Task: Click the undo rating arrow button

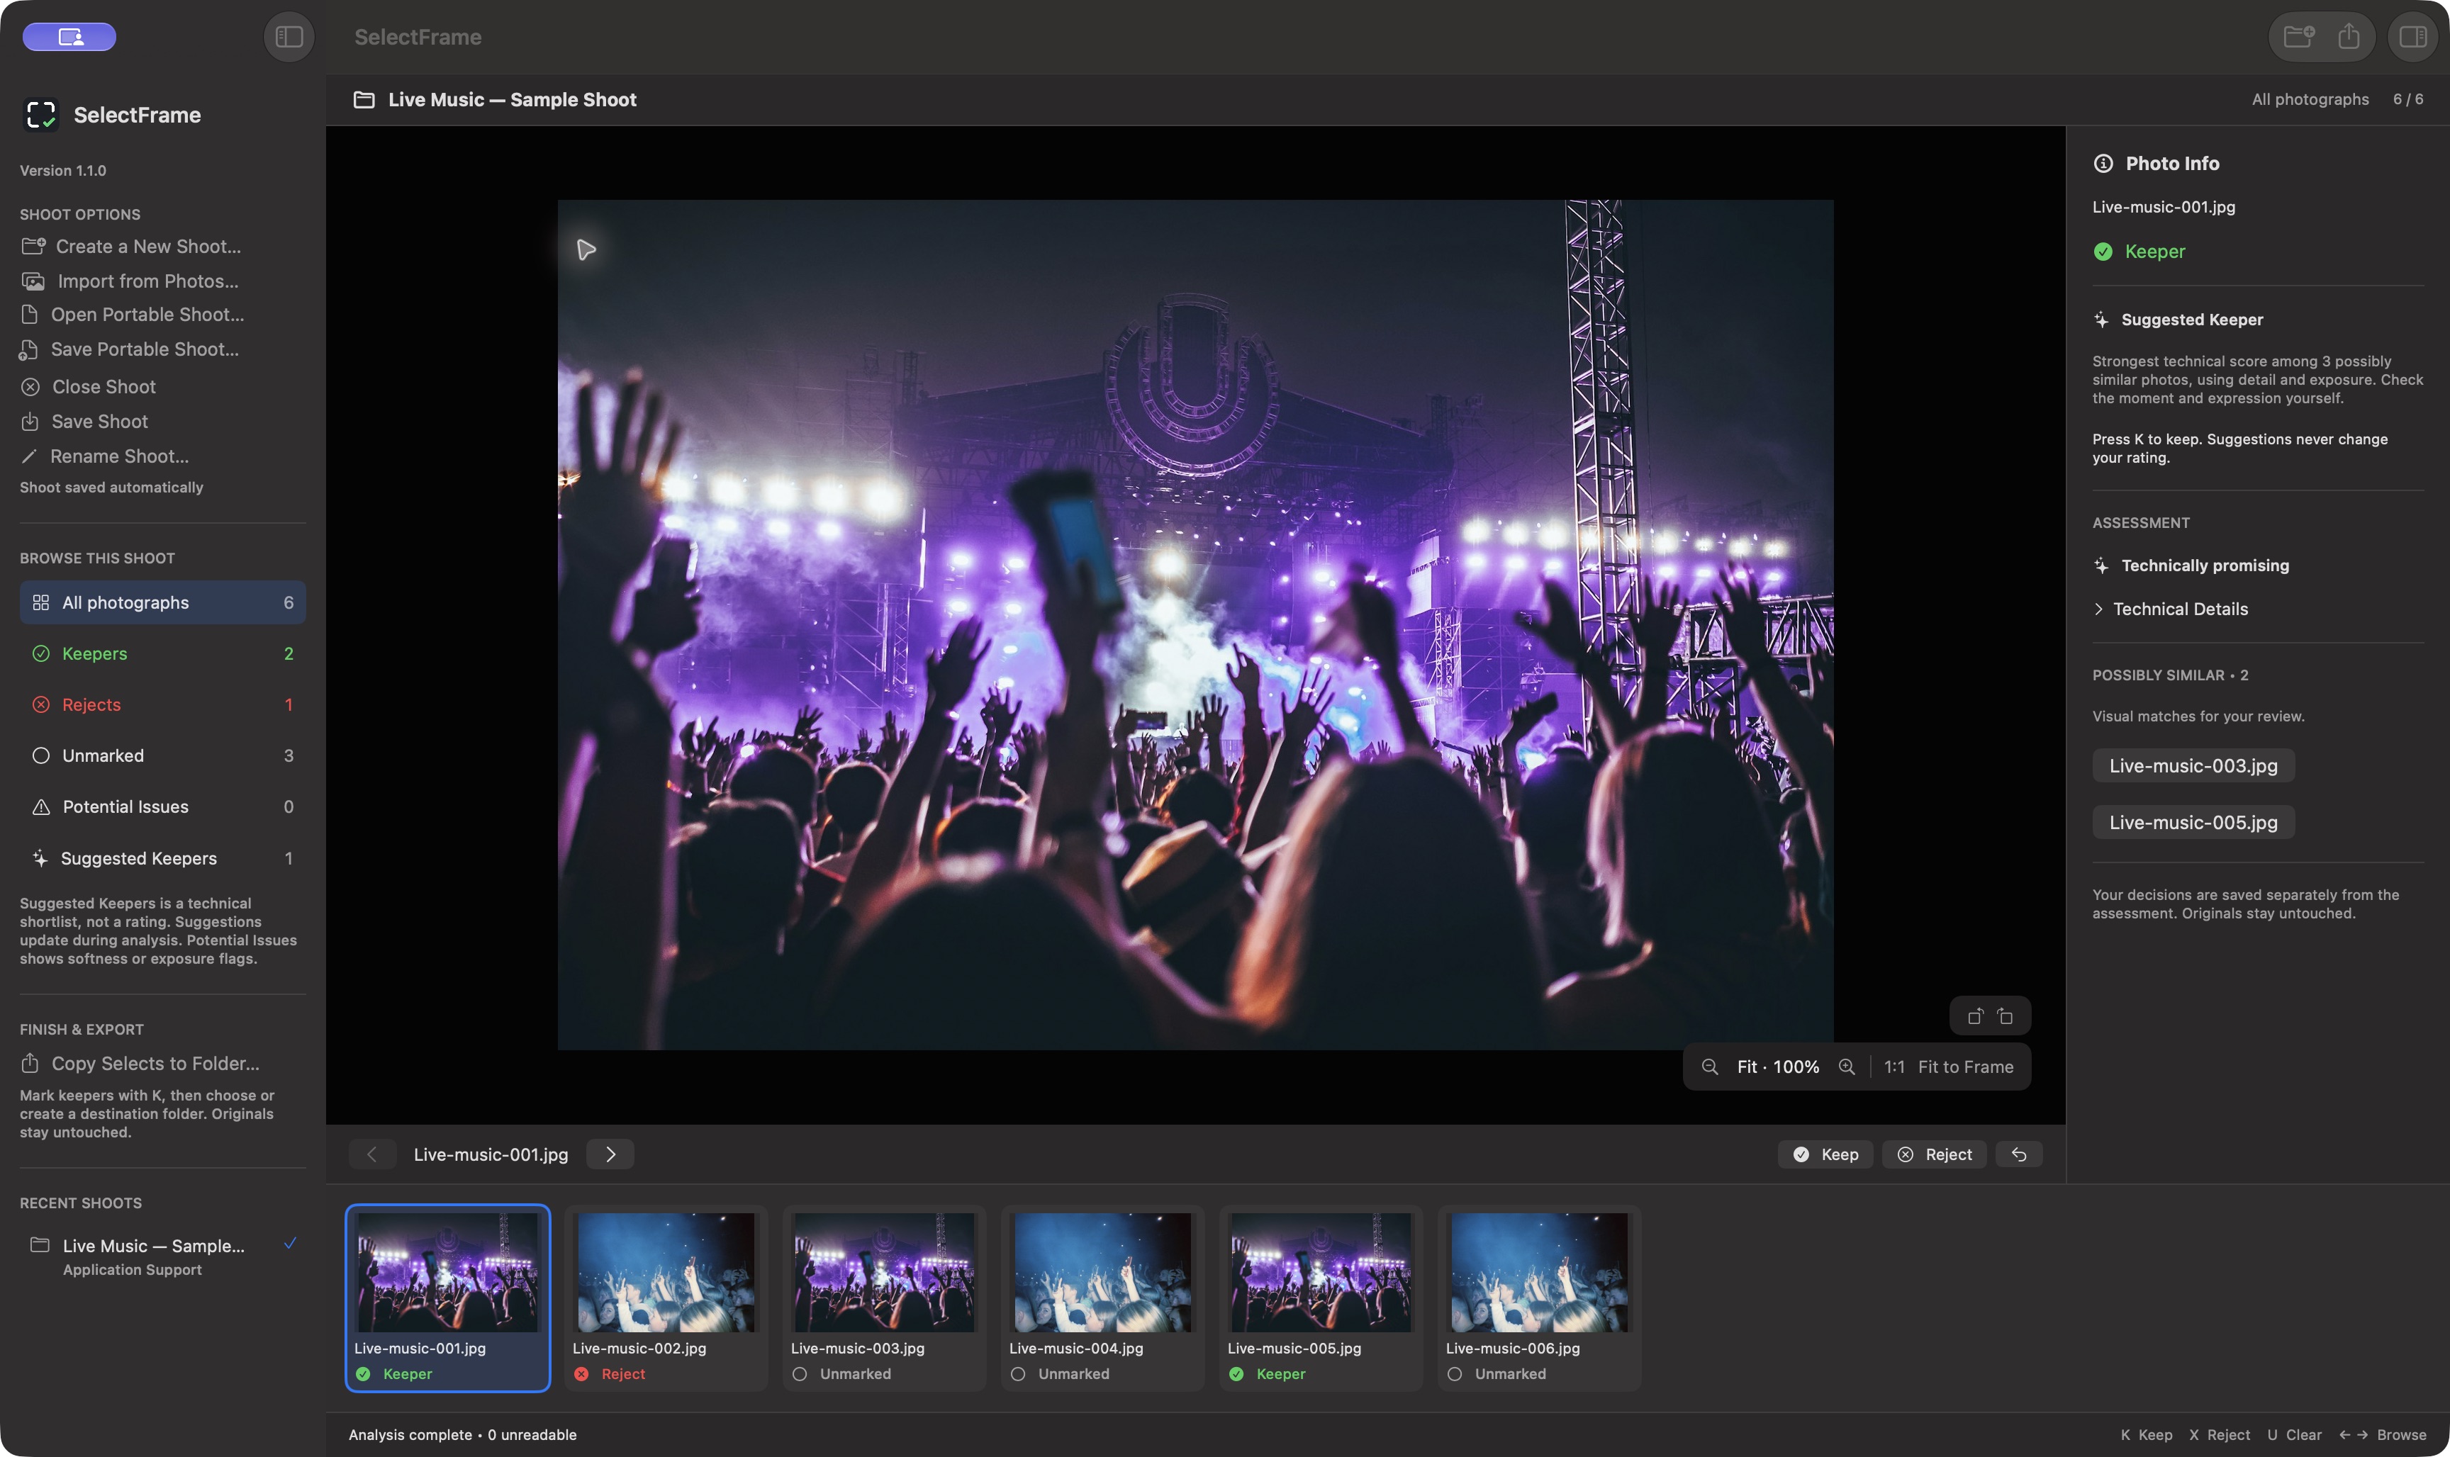Action: click(2019, 1154)
